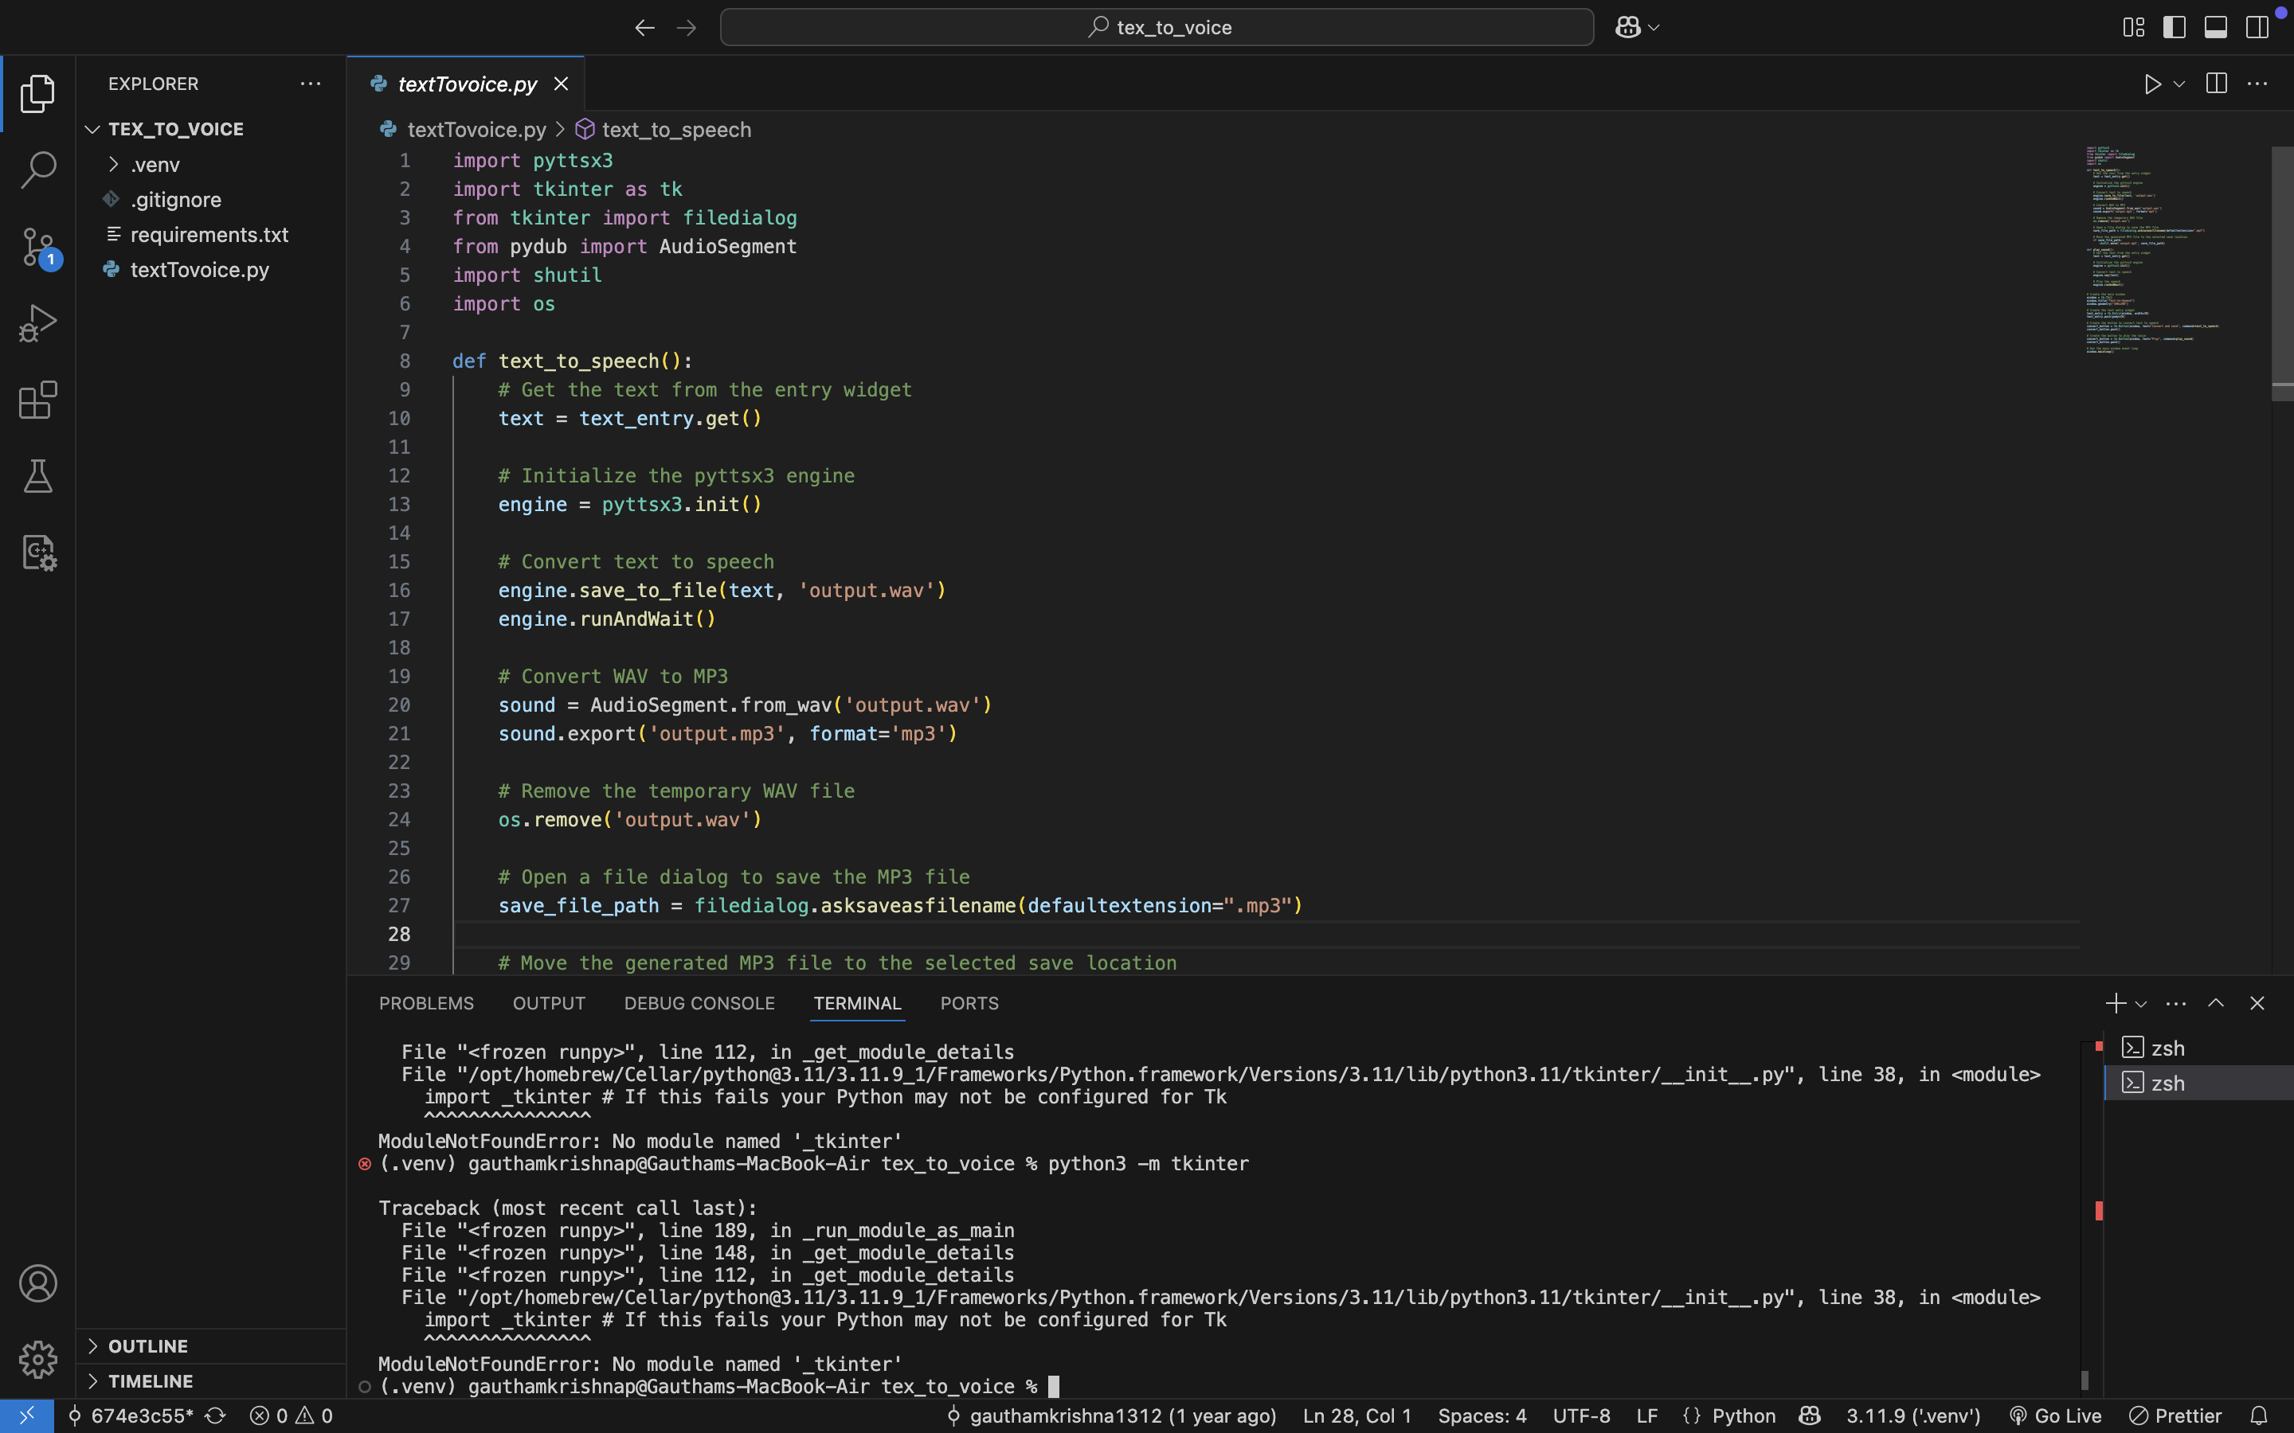Image resolution: width=2294 pixels, height=1433 pixels.
Task: Open the terminal panel ellipsis menu
Action: [2175, 1003]
